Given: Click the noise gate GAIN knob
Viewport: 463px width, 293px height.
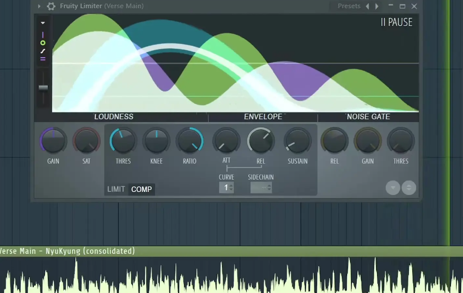Looking at the screenshot, I should [x=367, y=140].
